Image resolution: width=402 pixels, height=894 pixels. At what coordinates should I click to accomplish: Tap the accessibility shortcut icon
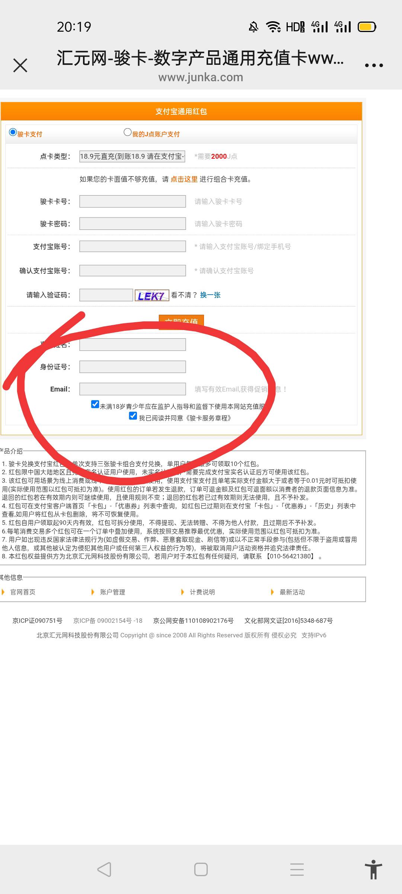point(373,869)
